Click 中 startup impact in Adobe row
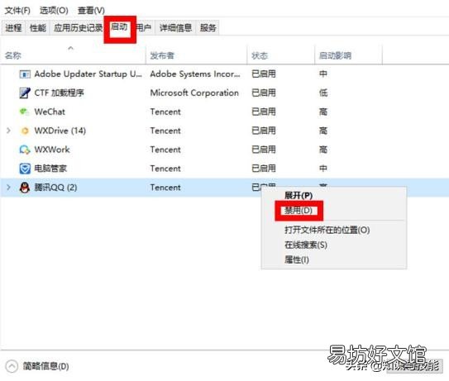 click(x=323, y=74)
